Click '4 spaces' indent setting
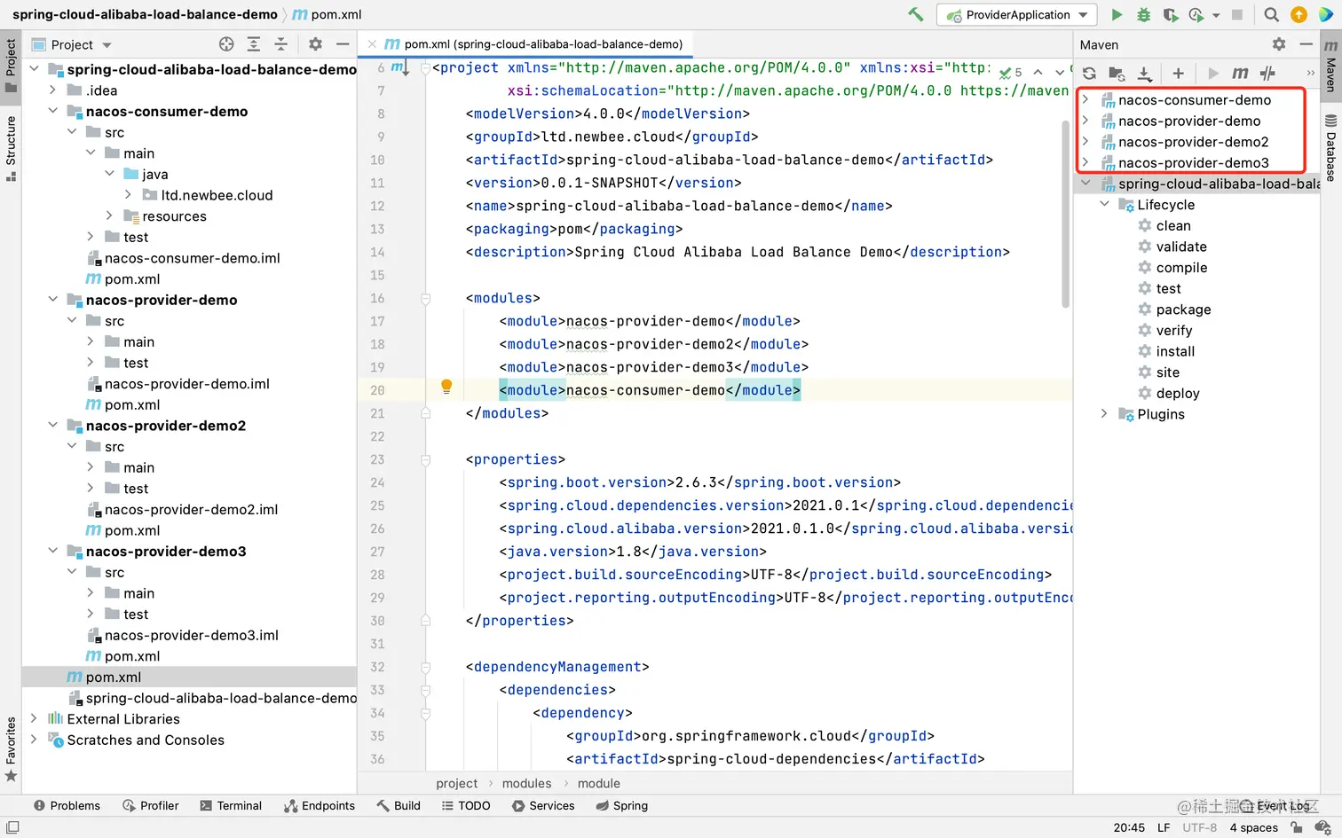 (x=1253, y=827)
